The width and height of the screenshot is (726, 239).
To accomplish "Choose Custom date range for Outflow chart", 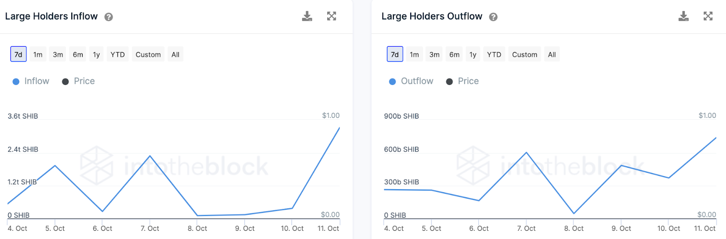I will click(x=525, y=54).
